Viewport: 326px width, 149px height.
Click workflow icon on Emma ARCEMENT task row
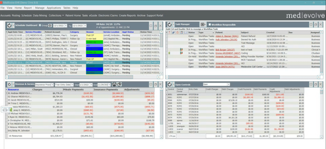[x=181, y=53]
